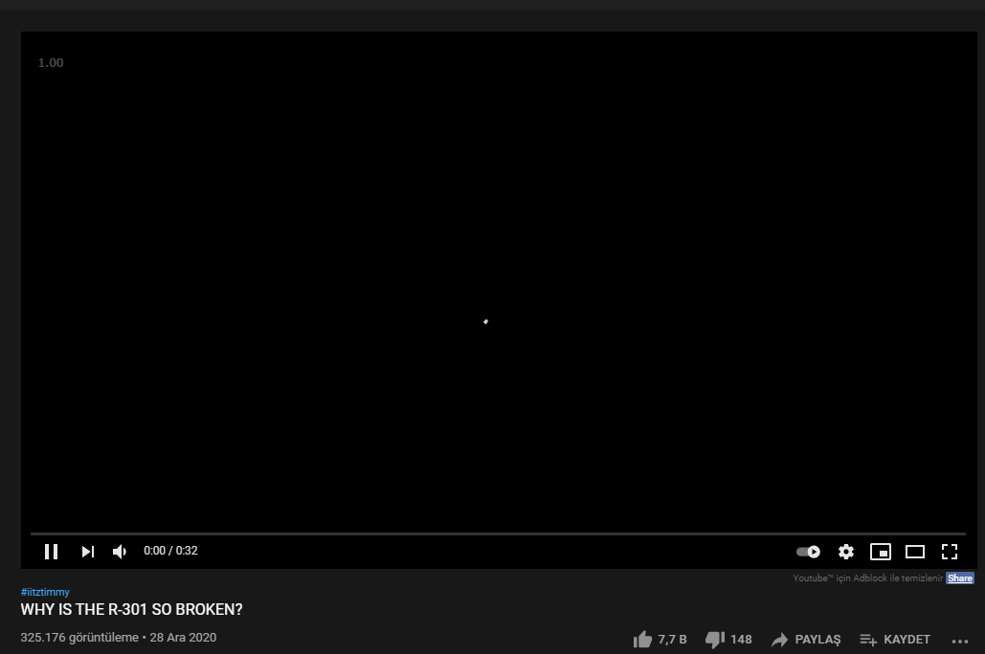The image size is (985, 654).
Task: Switch to theater mode
Action: (x=915, y=551)
